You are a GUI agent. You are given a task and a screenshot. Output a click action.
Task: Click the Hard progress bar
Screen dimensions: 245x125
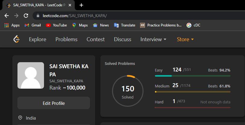[193, 108]
